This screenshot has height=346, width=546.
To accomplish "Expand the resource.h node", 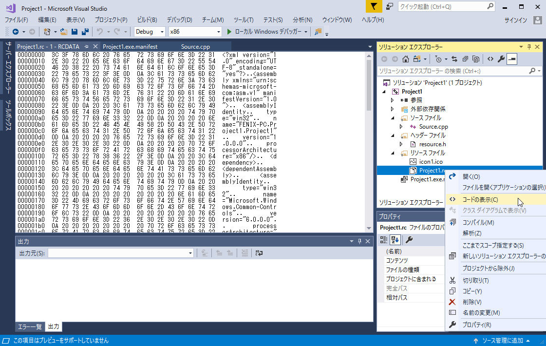I will (401, 144).
